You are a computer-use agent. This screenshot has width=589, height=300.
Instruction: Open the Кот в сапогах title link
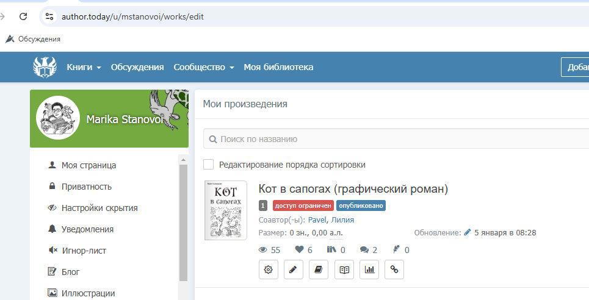point(353,189)
